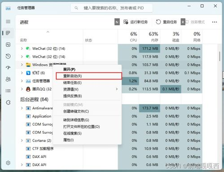Click the 运行新任务 button
This screenshot has height=172, width=224.
[x=136, y=22]
